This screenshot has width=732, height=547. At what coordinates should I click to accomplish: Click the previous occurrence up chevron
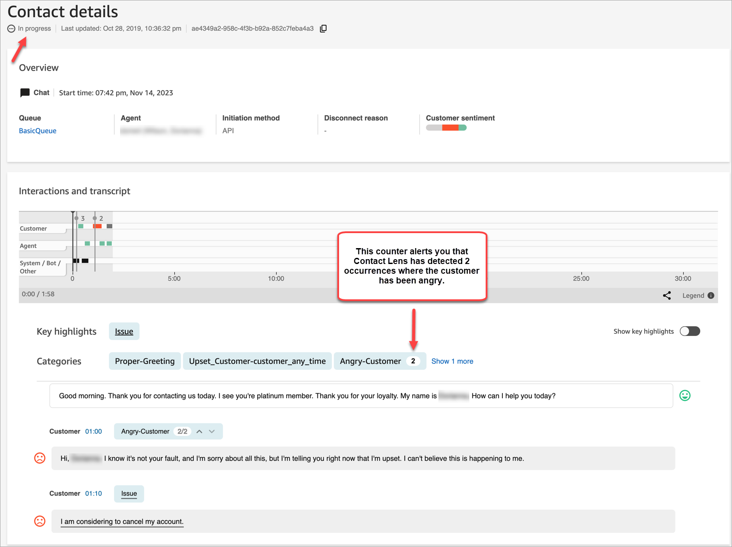199,431
